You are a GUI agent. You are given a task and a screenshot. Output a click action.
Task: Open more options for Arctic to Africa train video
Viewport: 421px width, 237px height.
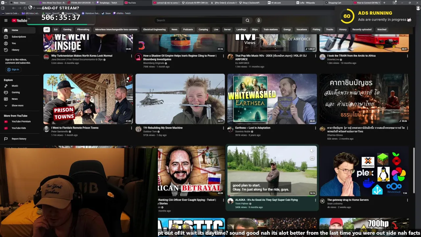coord(407,56)
